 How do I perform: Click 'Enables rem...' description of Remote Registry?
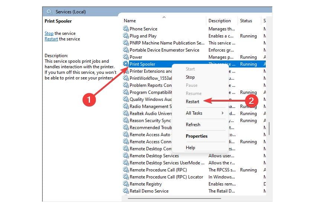click(x=222, y=184)
